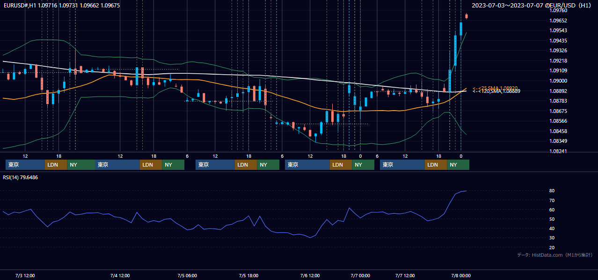Image resolution: width=598 pixels, height=280 pixels.
Task: Click RSI scale level 50
Action: point(552,219)
